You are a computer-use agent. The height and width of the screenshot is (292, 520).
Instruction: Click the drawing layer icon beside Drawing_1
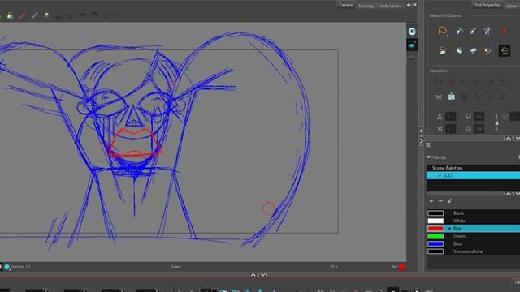coord(6,267)
